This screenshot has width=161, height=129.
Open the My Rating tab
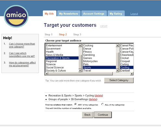pos(116,13)
